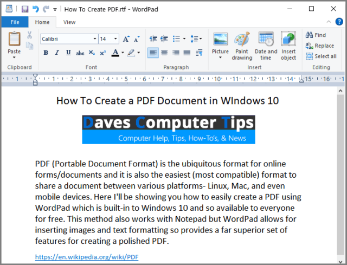The image size is (347, 265).
Task: Click the Calibri font name field
Action: [x=66, y=39]
